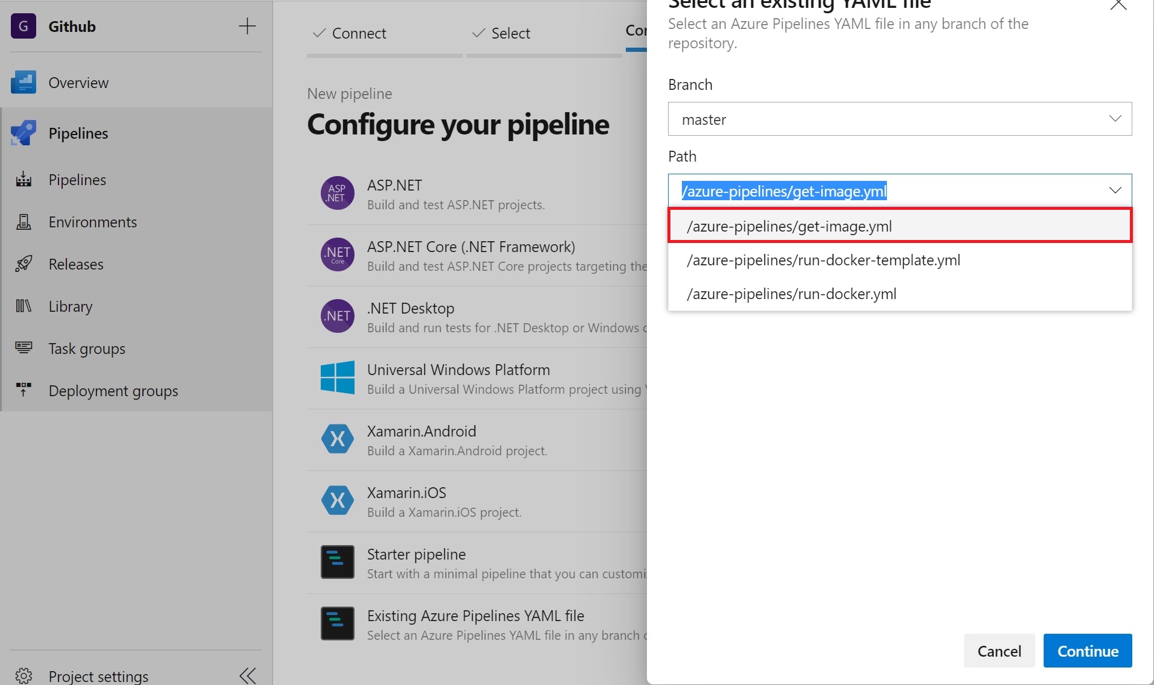Image resolution: width=1154 pixels, height=685 pixels.
Task: Click the Universal Windows Platform logo
Action: pyautogui.click(x=338, y=377)
